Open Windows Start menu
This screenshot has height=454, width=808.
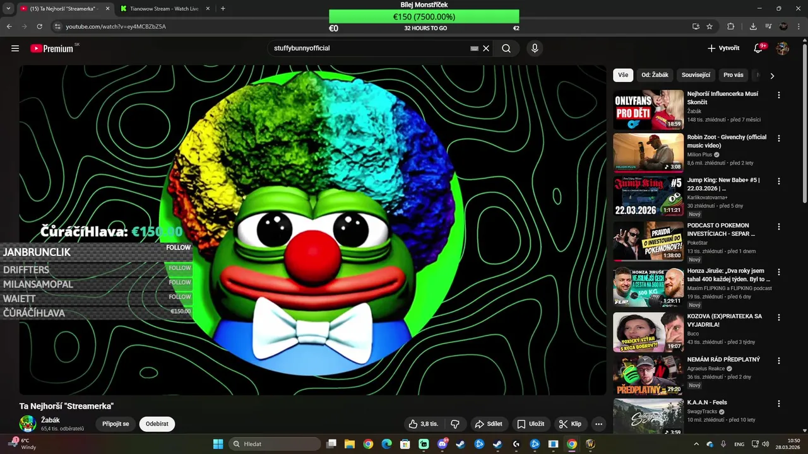218,444
